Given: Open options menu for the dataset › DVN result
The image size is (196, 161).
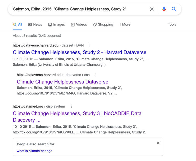Looking at the screenshot, I should point(90,45).
